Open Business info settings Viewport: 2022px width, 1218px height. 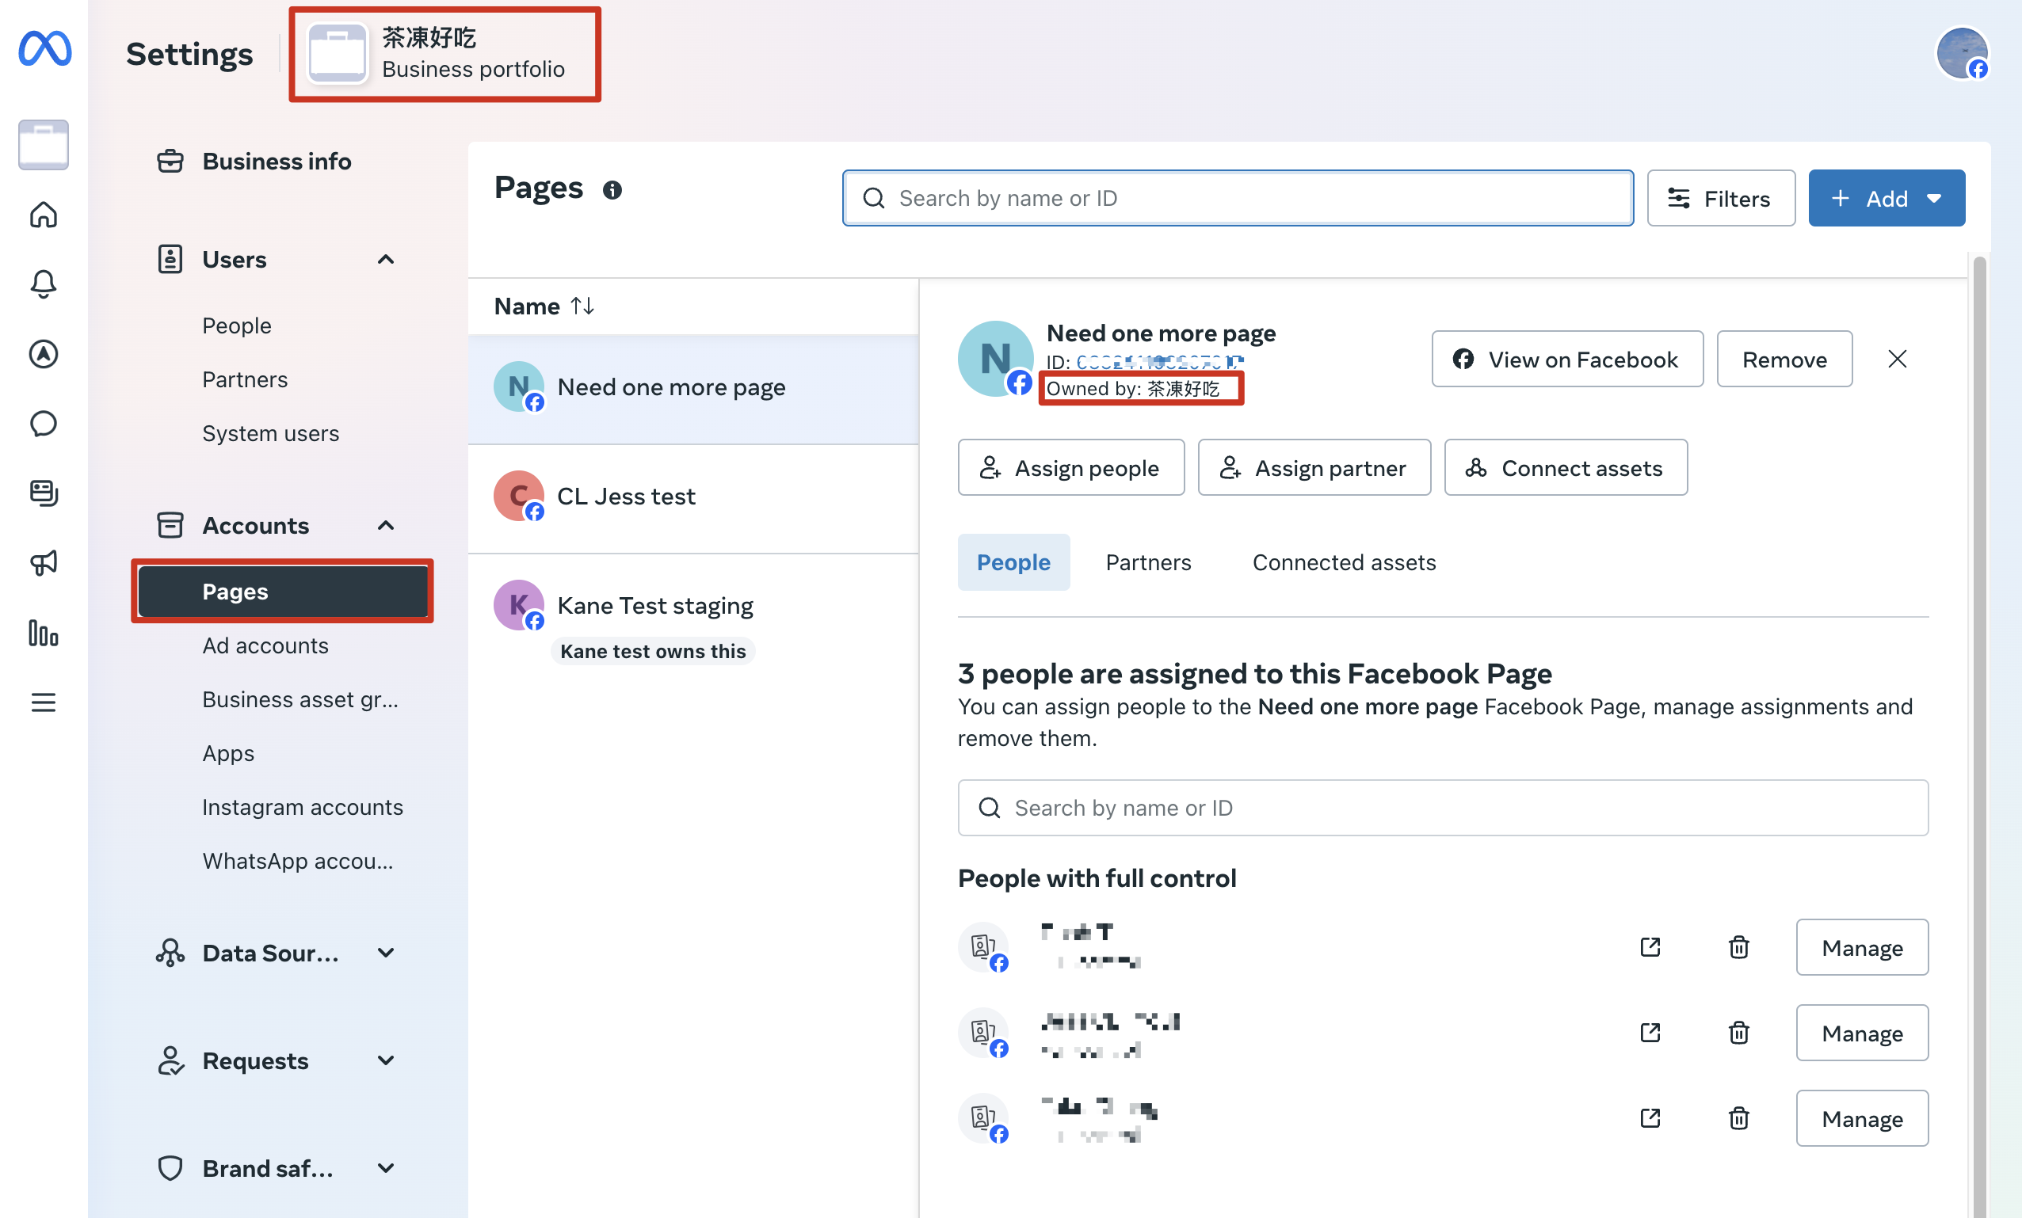(277, 161)
